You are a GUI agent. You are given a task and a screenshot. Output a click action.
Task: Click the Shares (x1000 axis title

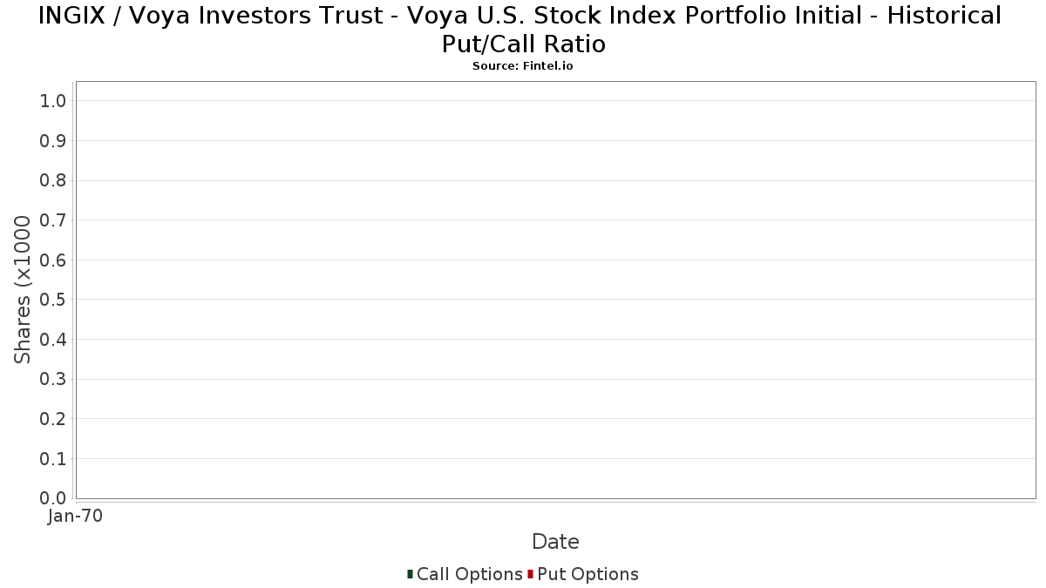[x=24, y=289]
